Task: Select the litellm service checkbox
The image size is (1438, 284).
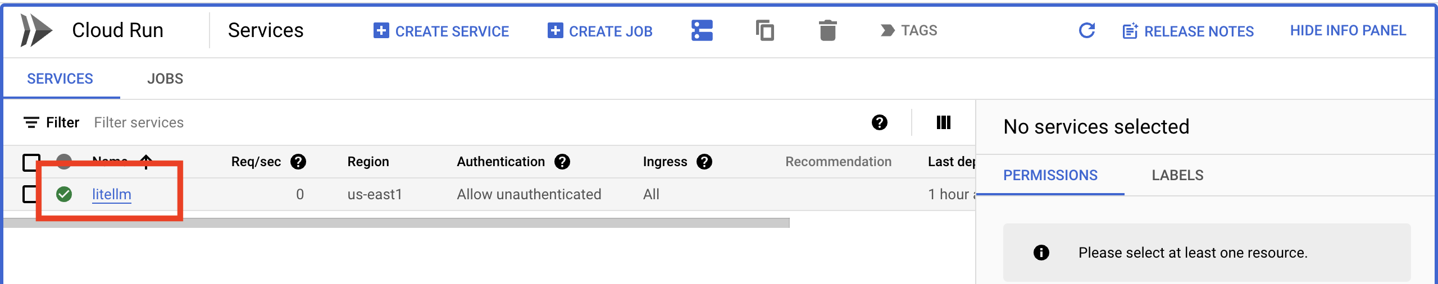Action: tap(29, 194)
